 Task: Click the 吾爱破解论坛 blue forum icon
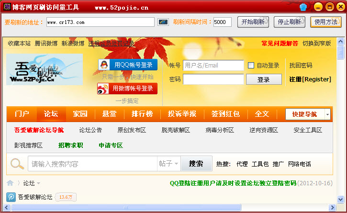coord(11,197)
